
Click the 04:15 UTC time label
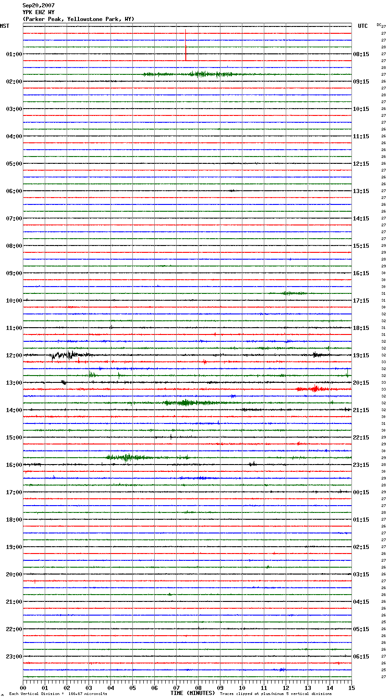361,602
